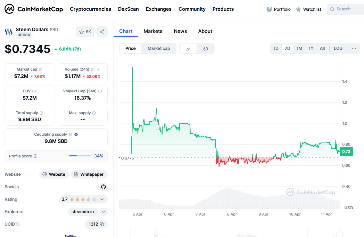Click Profile score info icon

[35, 156]
